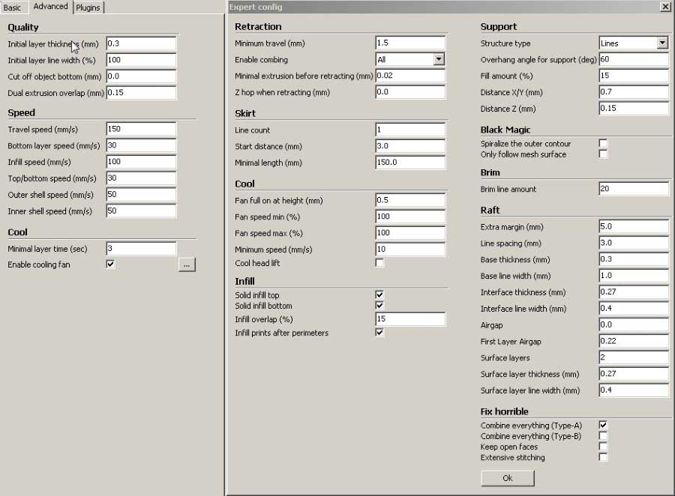Edit Cool Minimum speed field

[410, 249]
